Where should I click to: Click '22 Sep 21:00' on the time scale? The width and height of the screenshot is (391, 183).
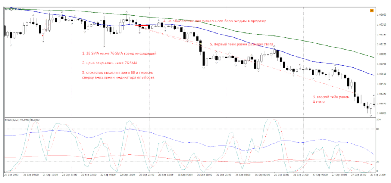tap(147, 175)
